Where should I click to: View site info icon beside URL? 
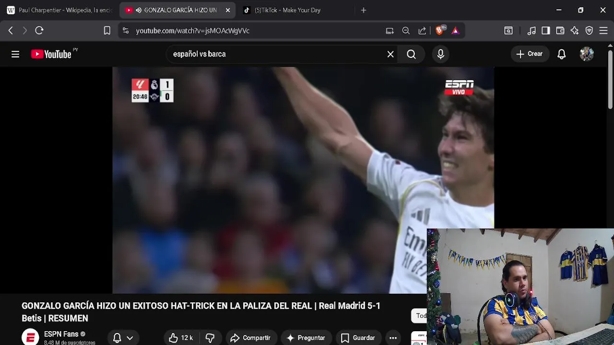point(126,31)
